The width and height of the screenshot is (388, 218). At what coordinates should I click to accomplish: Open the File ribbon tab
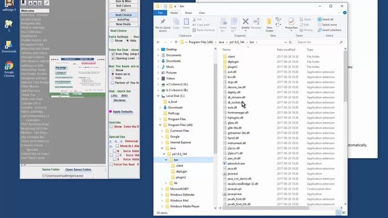tap(160, 13)
